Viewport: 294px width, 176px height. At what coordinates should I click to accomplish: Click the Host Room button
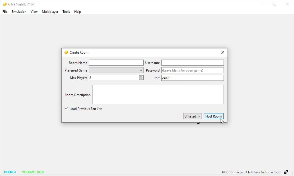[213, 116]
